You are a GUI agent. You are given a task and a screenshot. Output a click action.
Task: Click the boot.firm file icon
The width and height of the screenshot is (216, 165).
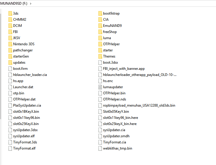(10, 69)
